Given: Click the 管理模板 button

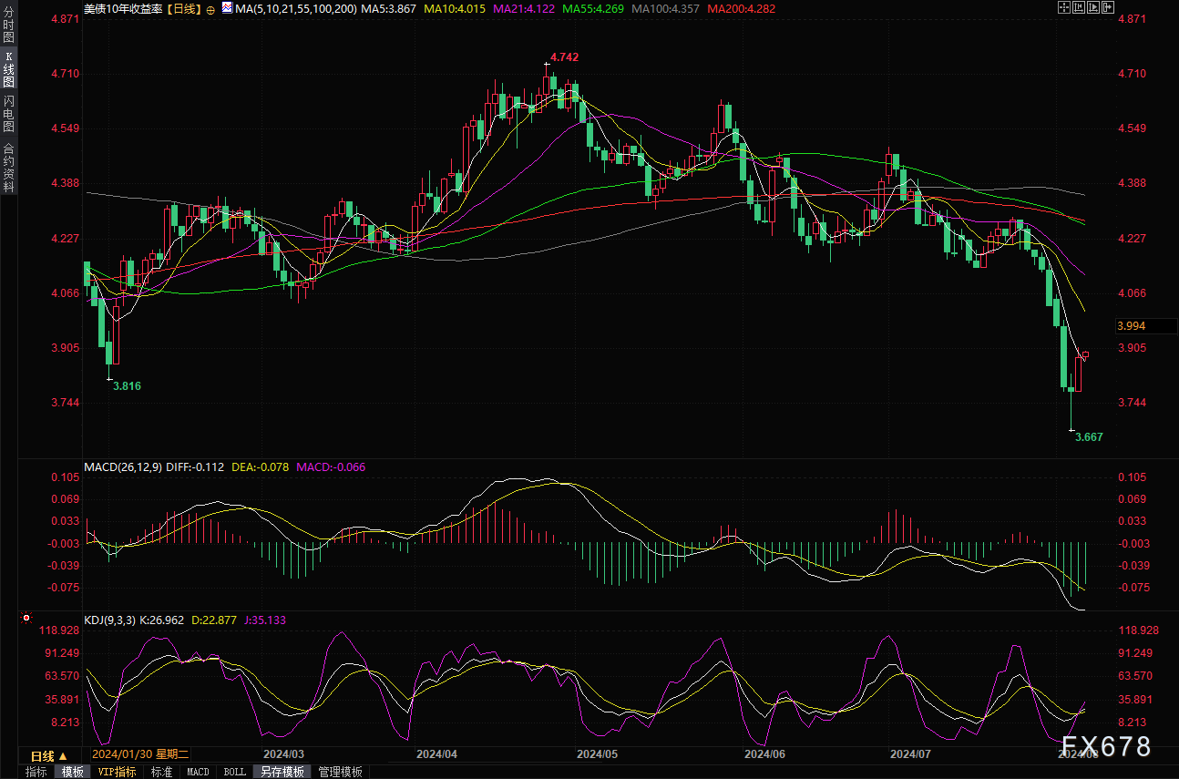Looking at the screenshot, I should (340, 772).
